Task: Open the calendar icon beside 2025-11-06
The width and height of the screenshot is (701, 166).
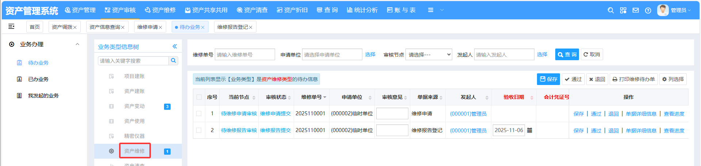Action: [x=530, y=130]
